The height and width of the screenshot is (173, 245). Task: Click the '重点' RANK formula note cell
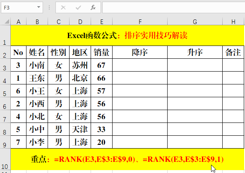127,159
